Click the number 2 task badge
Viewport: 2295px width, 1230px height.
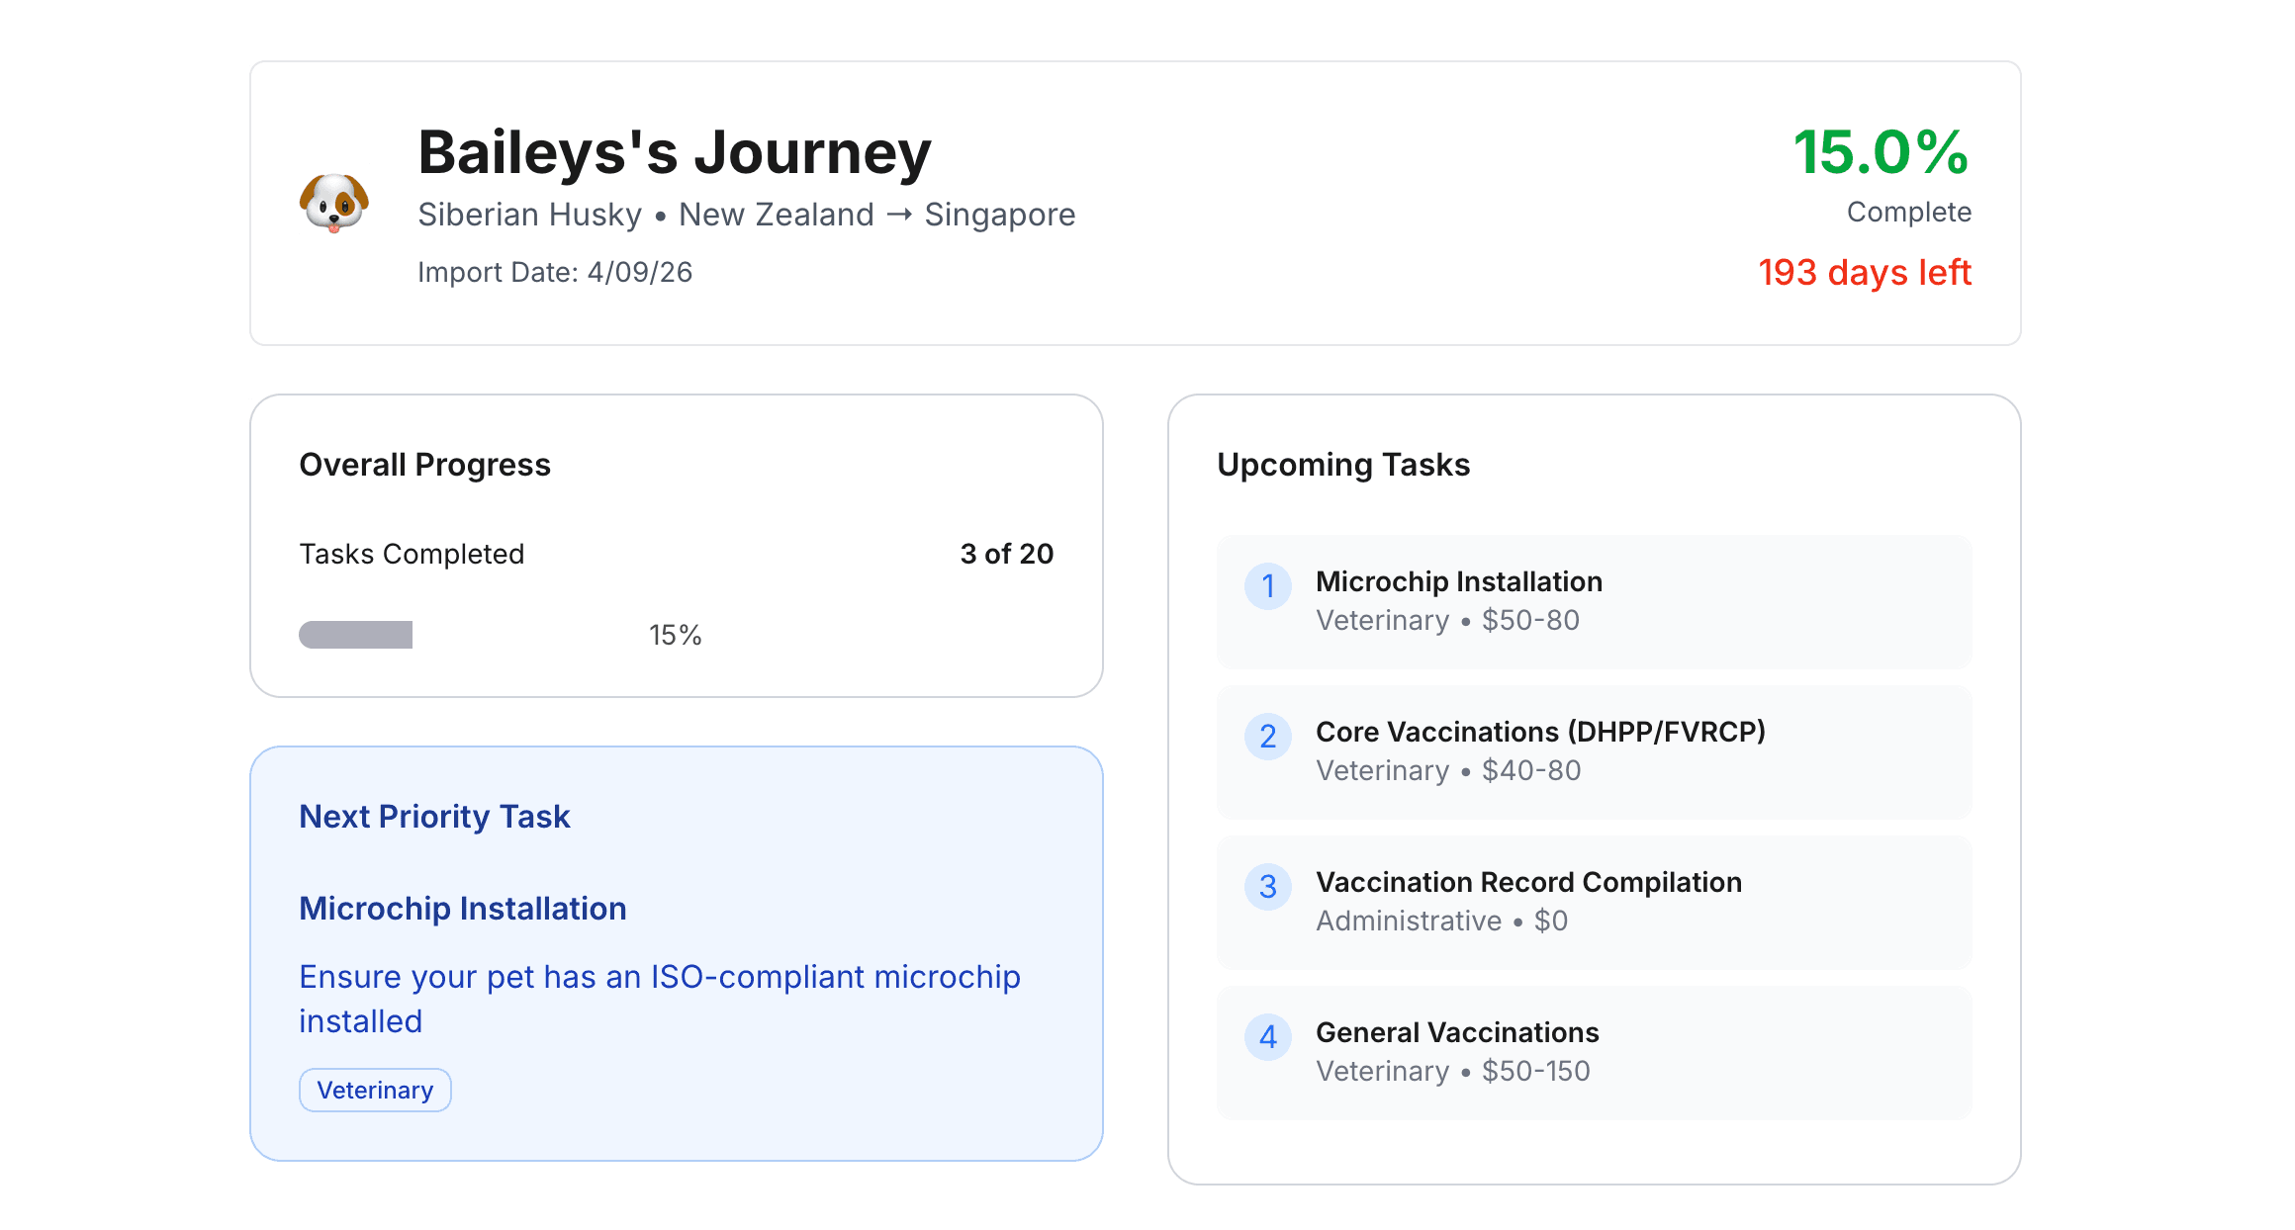click(x=1267, y=737)
